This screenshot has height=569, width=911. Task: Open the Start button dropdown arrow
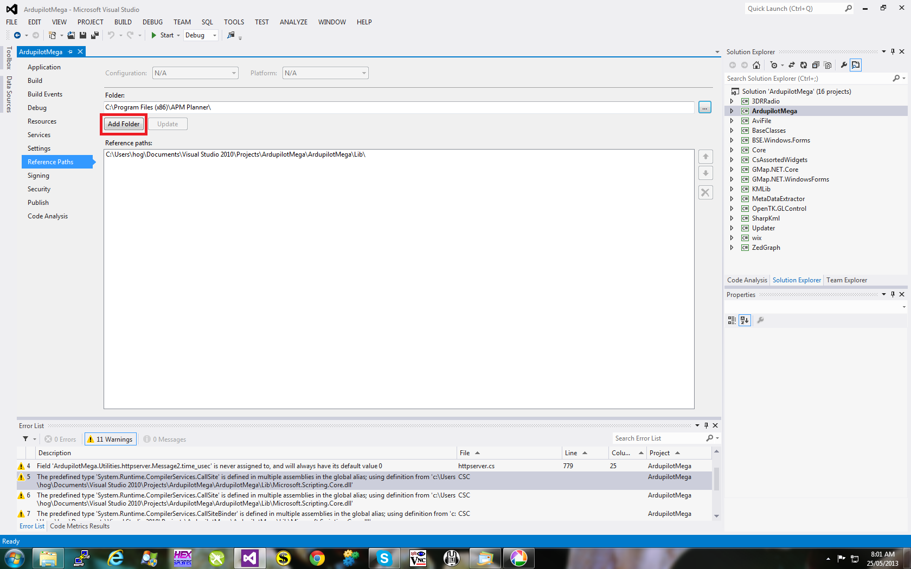[178, 35]
